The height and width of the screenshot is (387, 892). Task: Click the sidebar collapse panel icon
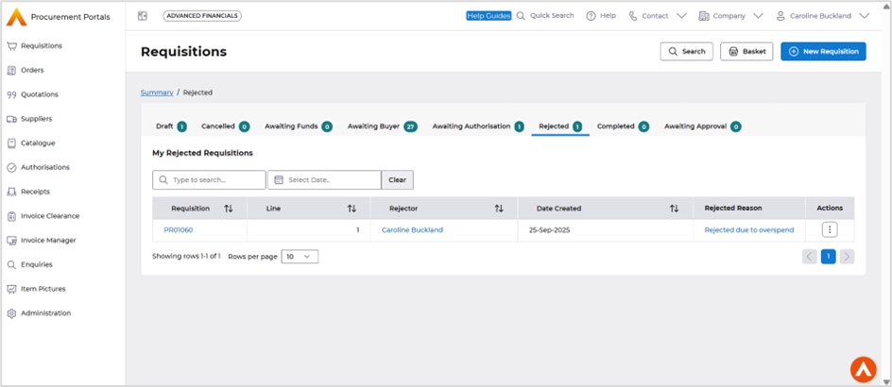pos(143,16)
